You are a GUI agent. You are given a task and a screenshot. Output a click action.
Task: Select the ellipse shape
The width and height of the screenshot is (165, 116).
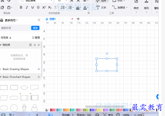(x=4, y=108)
